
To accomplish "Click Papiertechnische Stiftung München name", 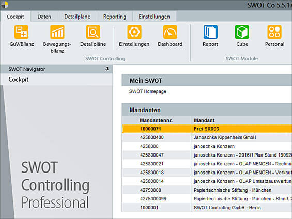I will pos(233,190).
